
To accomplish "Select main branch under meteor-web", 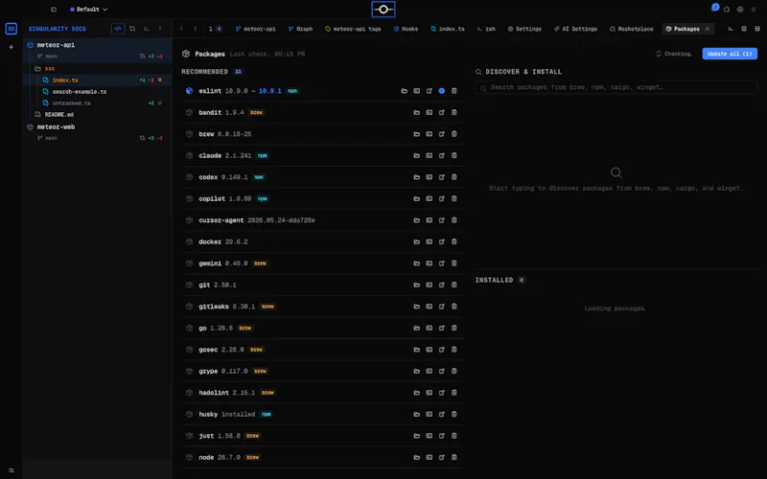I will tap(51, 138).
